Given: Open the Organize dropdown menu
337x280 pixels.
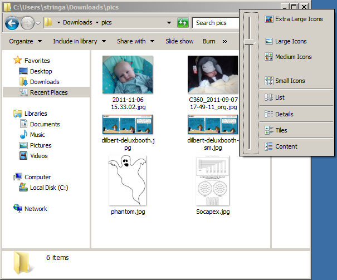Looking at the screenshot, I should click(25, 41).
